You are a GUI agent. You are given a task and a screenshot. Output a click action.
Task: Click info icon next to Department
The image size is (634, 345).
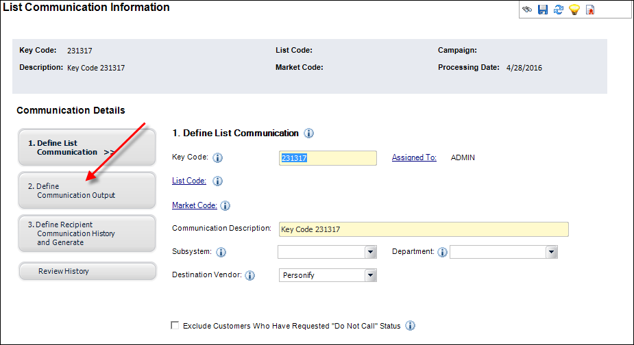(442, 252)
